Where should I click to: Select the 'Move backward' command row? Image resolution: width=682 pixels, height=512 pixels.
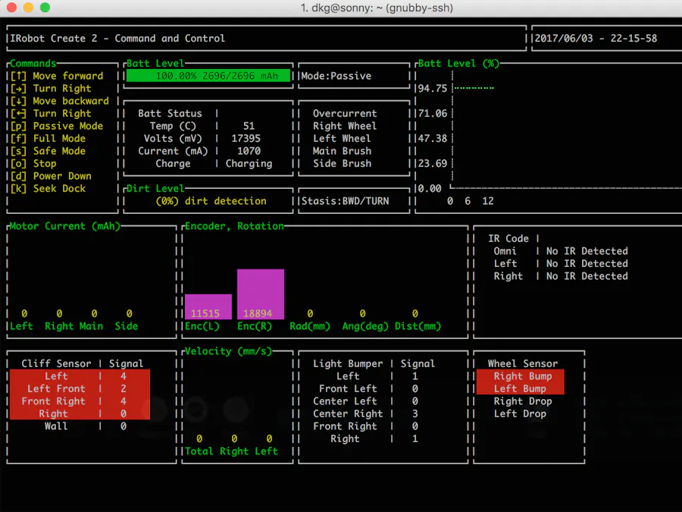(60, 101)
